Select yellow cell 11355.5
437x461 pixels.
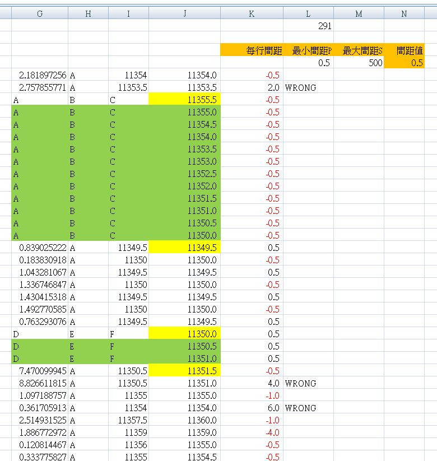[x=185, y=100]
